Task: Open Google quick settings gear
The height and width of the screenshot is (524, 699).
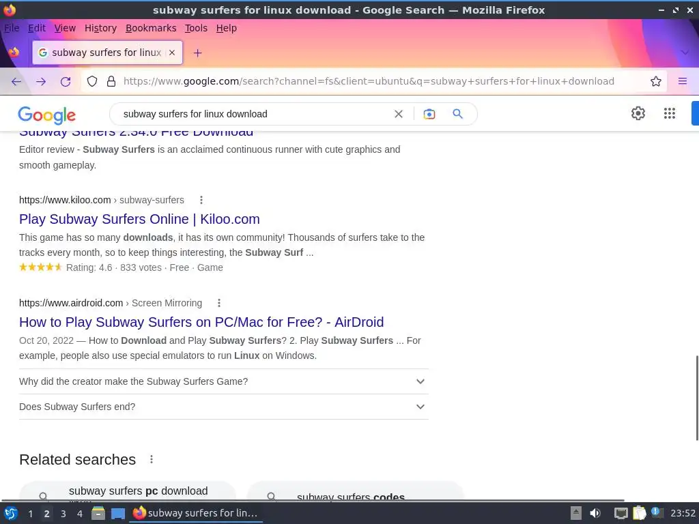Action: tap(638, 113)
